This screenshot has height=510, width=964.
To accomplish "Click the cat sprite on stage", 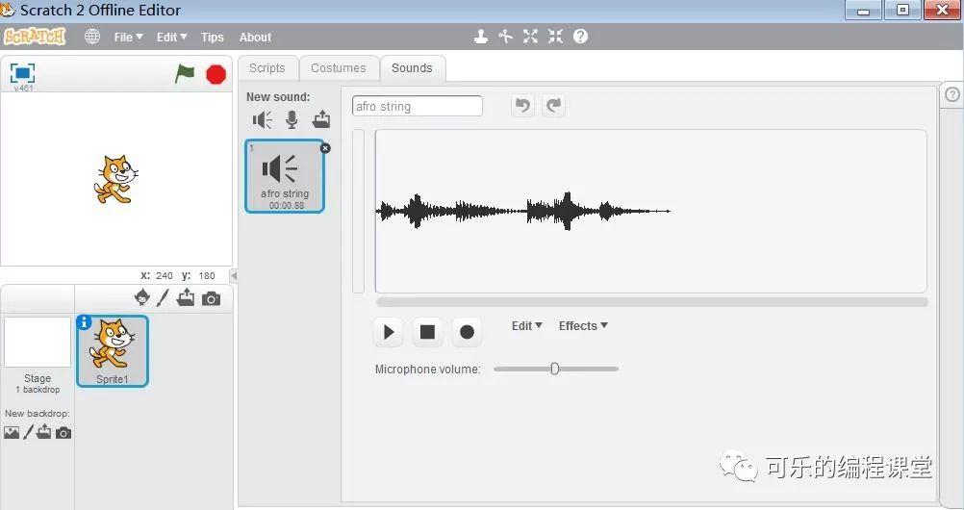I will [x=114, y=180].
